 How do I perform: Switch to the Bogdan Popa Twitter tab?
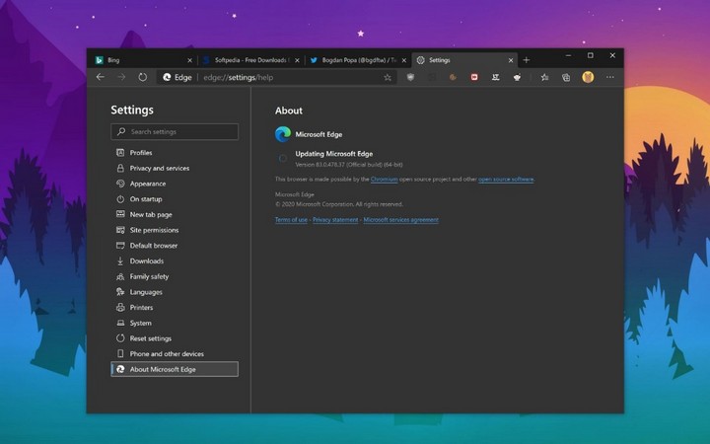pos(352,59)
